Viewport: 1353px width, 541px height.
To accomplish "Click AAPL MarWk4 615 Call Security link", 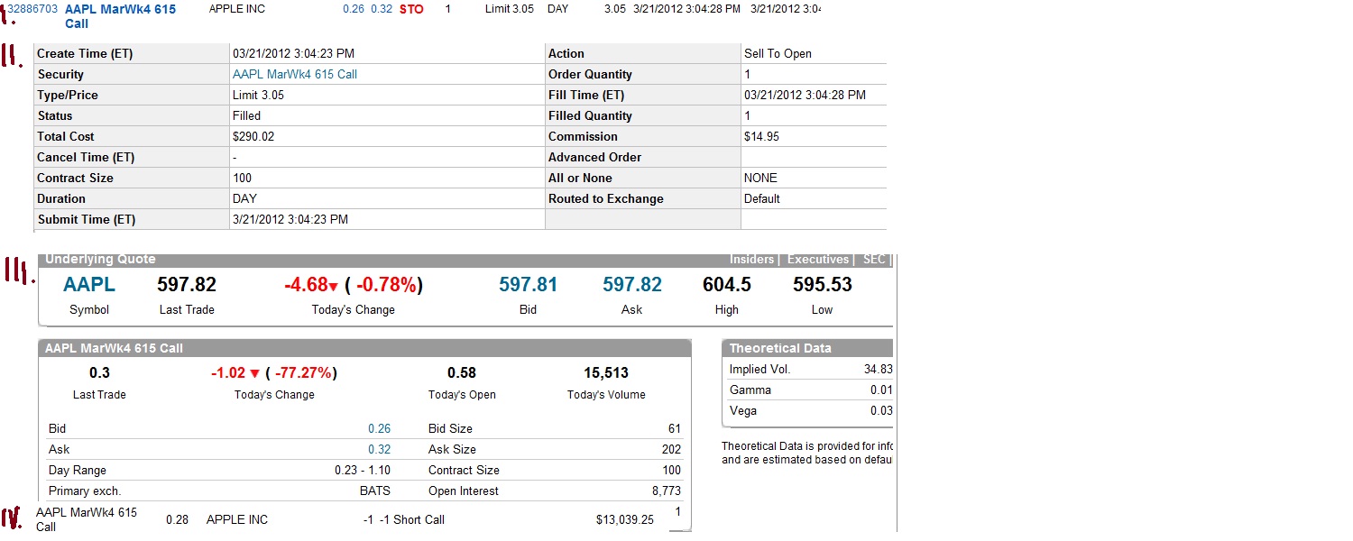I will tap(295, 75).
